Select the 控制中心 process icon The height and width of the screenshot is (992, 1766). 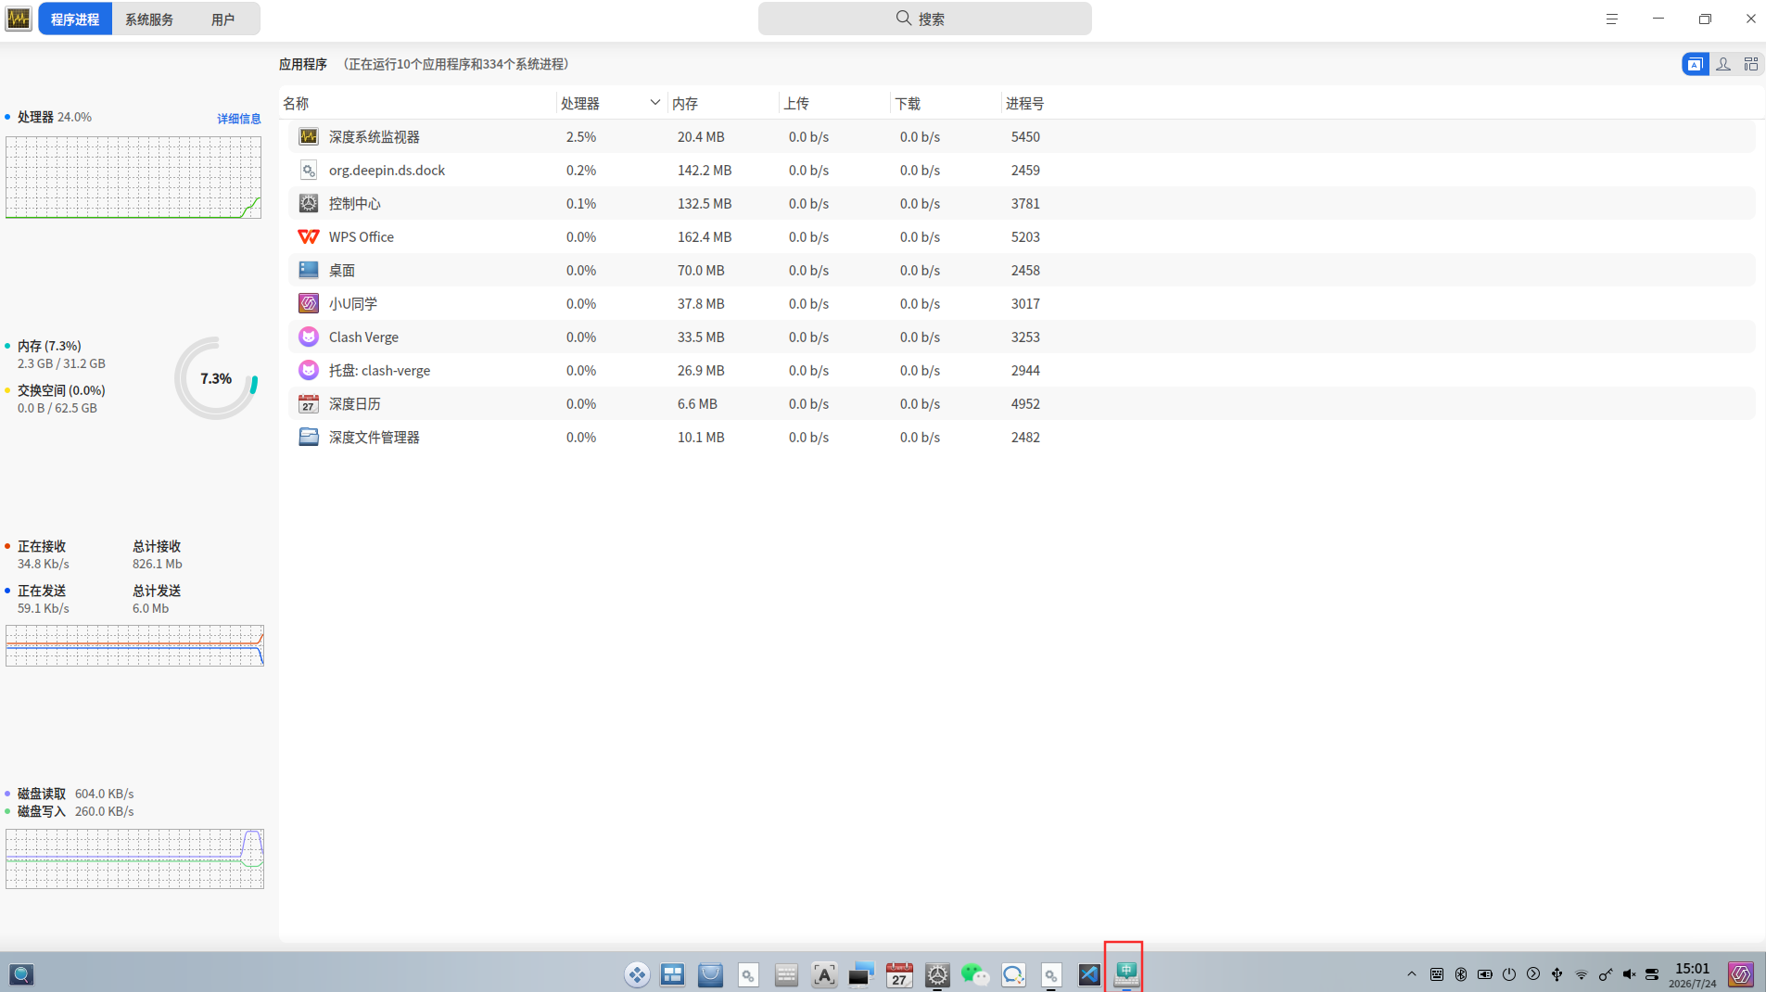point(309,203)
